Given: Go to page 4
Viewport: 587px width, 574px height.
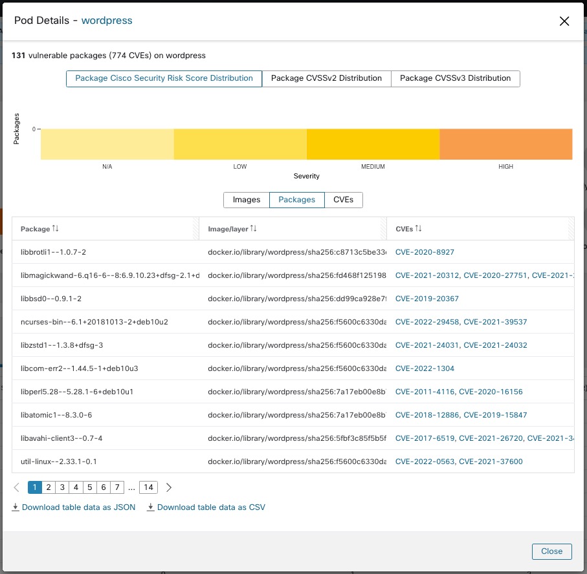Looking at the screenshot, I should pos(76,487).
